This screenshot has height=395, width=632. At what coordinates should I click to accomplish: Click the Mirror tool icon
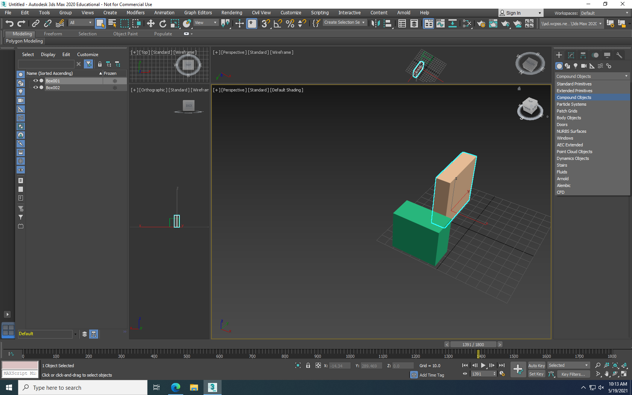375,24
